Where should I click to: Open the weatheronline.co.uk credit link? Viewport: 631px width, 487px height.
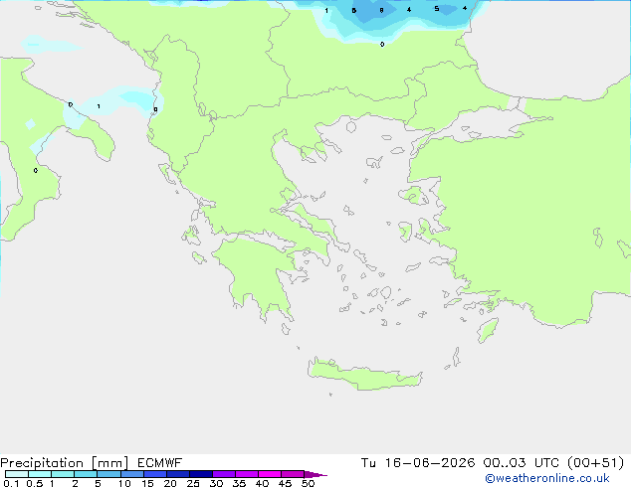tap(547, 478)
